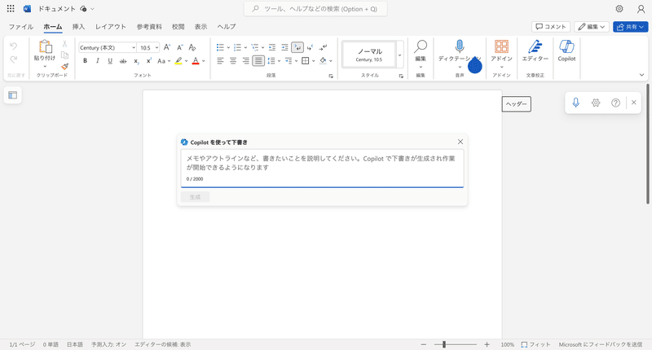Collapse ribbon with the chevron
Screen dimensions: 652x350
click(x=641, y=75)
